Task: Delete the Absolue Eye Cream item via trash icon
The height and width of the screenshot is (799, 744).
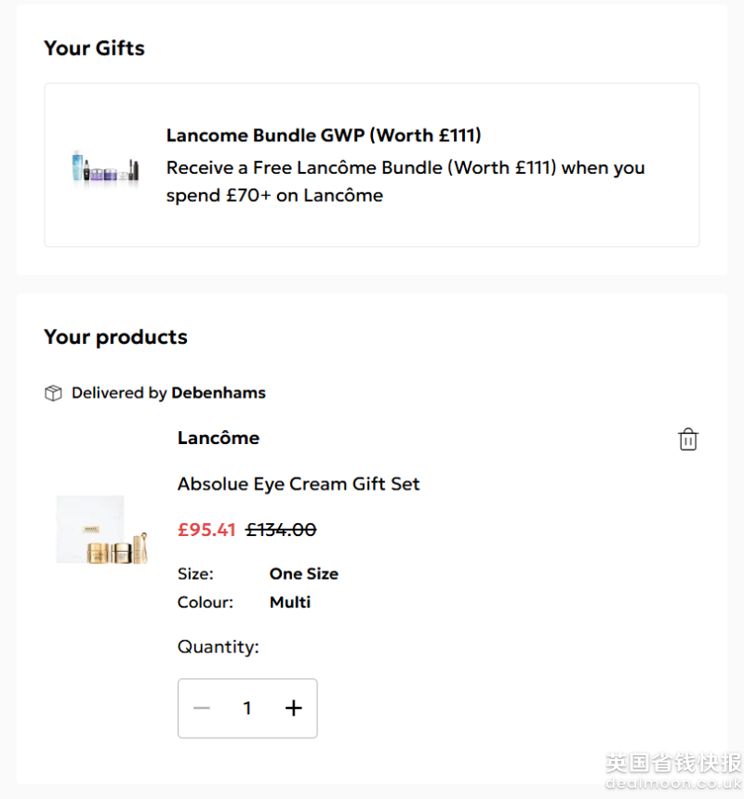Action: (x=688, y=439)
